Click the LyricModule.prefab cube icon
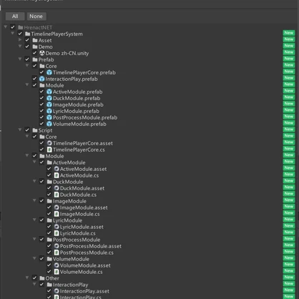Image resolution: width=299 pixels, height=299 pixels. (x=49, y=111)
